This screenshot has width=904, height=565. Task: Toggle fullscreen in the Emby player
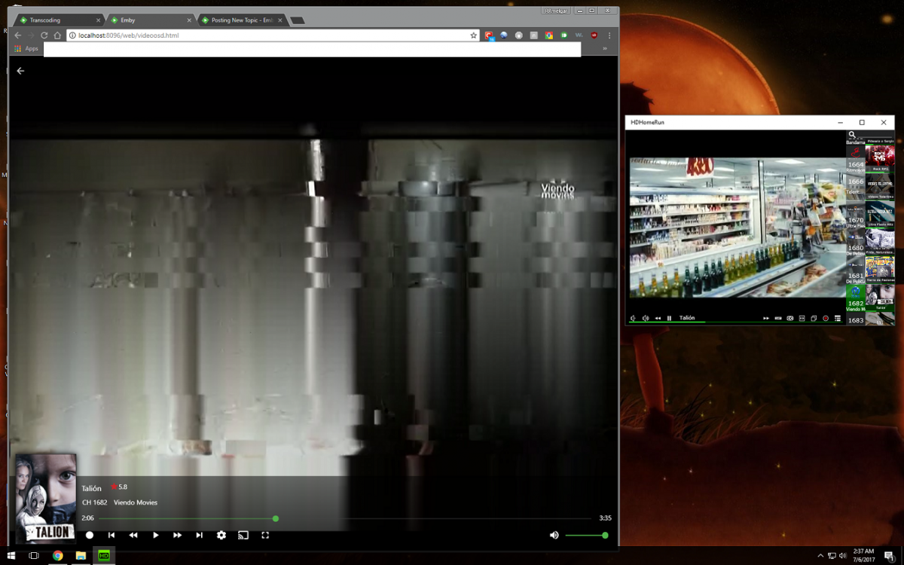point(265,535)
